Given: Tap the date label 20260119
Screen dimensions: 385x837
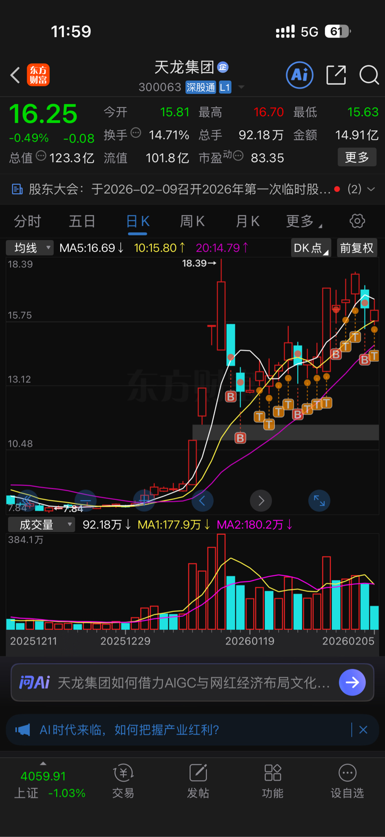Looking at the screenshot, I should [x=250, y=641].
